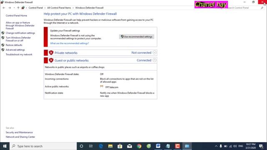
Task: Click the microphone tray icon
Action: click(x=221, y=146)
